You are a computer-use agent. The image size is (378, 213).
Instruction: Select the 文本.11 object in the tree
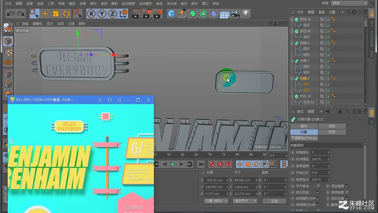click(x=309, y=102)
